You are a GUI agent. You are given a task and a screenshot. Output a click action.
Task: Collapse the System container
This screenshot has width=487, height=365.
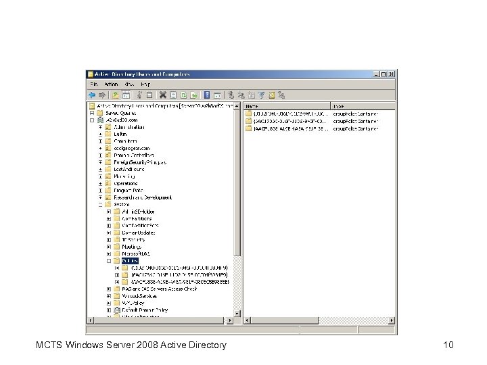click(x=100, y=205)
